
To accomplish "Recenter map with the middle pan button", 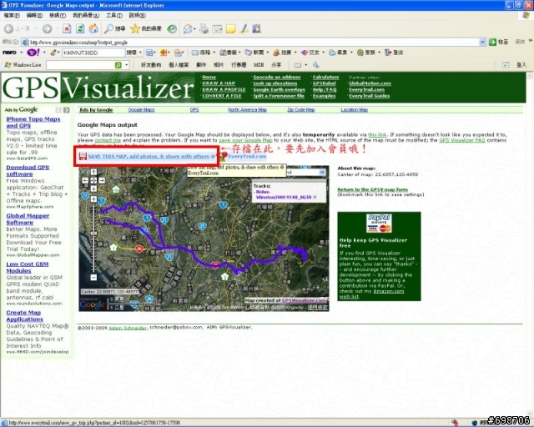I will [x=93, y=180].
